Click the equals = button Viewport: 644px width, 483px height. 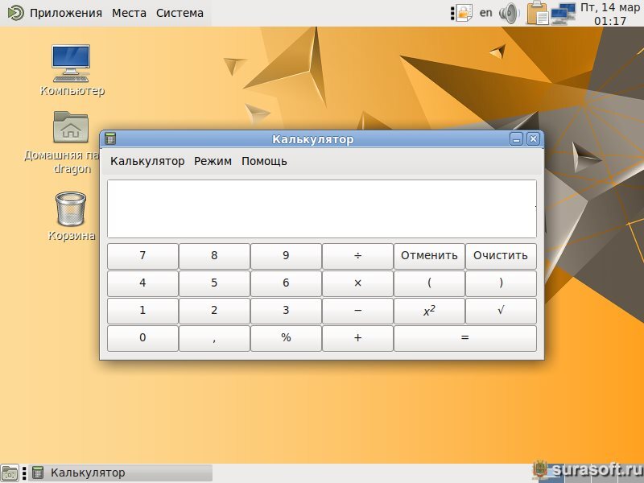[465, 338]
